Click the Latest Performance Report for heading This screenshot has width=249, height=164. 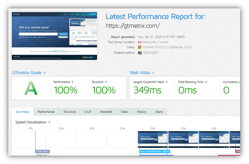pyautogui.click(x=156, y=16)
